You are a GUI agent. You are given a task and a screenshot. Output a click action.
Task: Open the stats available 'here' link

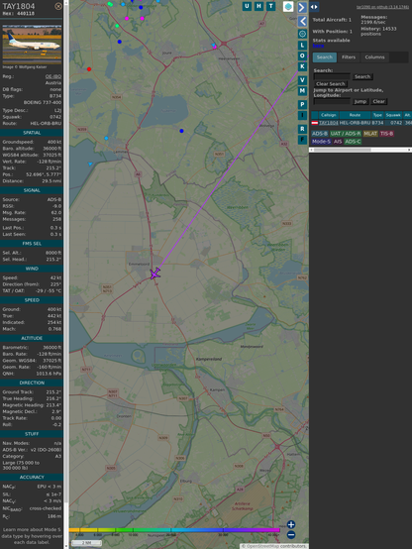[318, 46]
